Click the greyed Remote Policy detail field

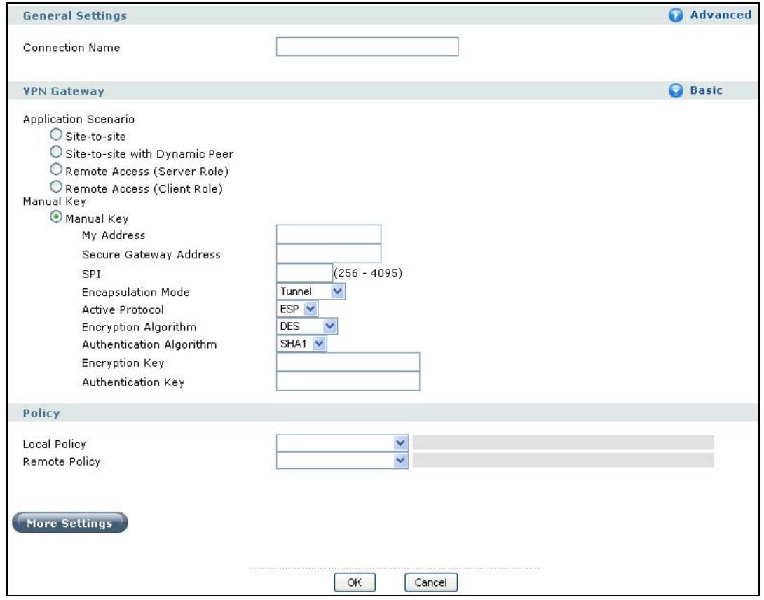563,461
